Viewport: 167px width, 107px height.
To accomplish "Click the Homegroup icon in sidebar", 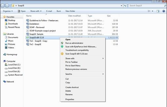I will point(4,54).
